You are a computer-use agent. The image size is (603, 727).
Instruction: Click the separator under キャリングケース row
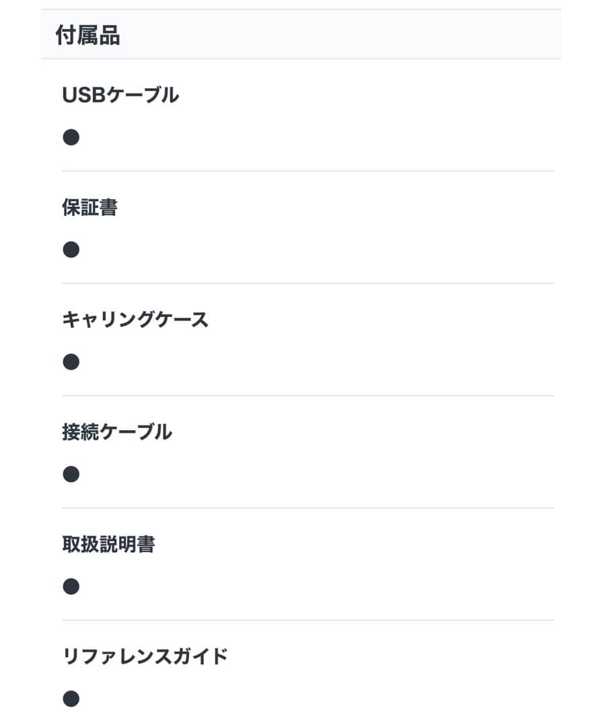coord(308,396)
